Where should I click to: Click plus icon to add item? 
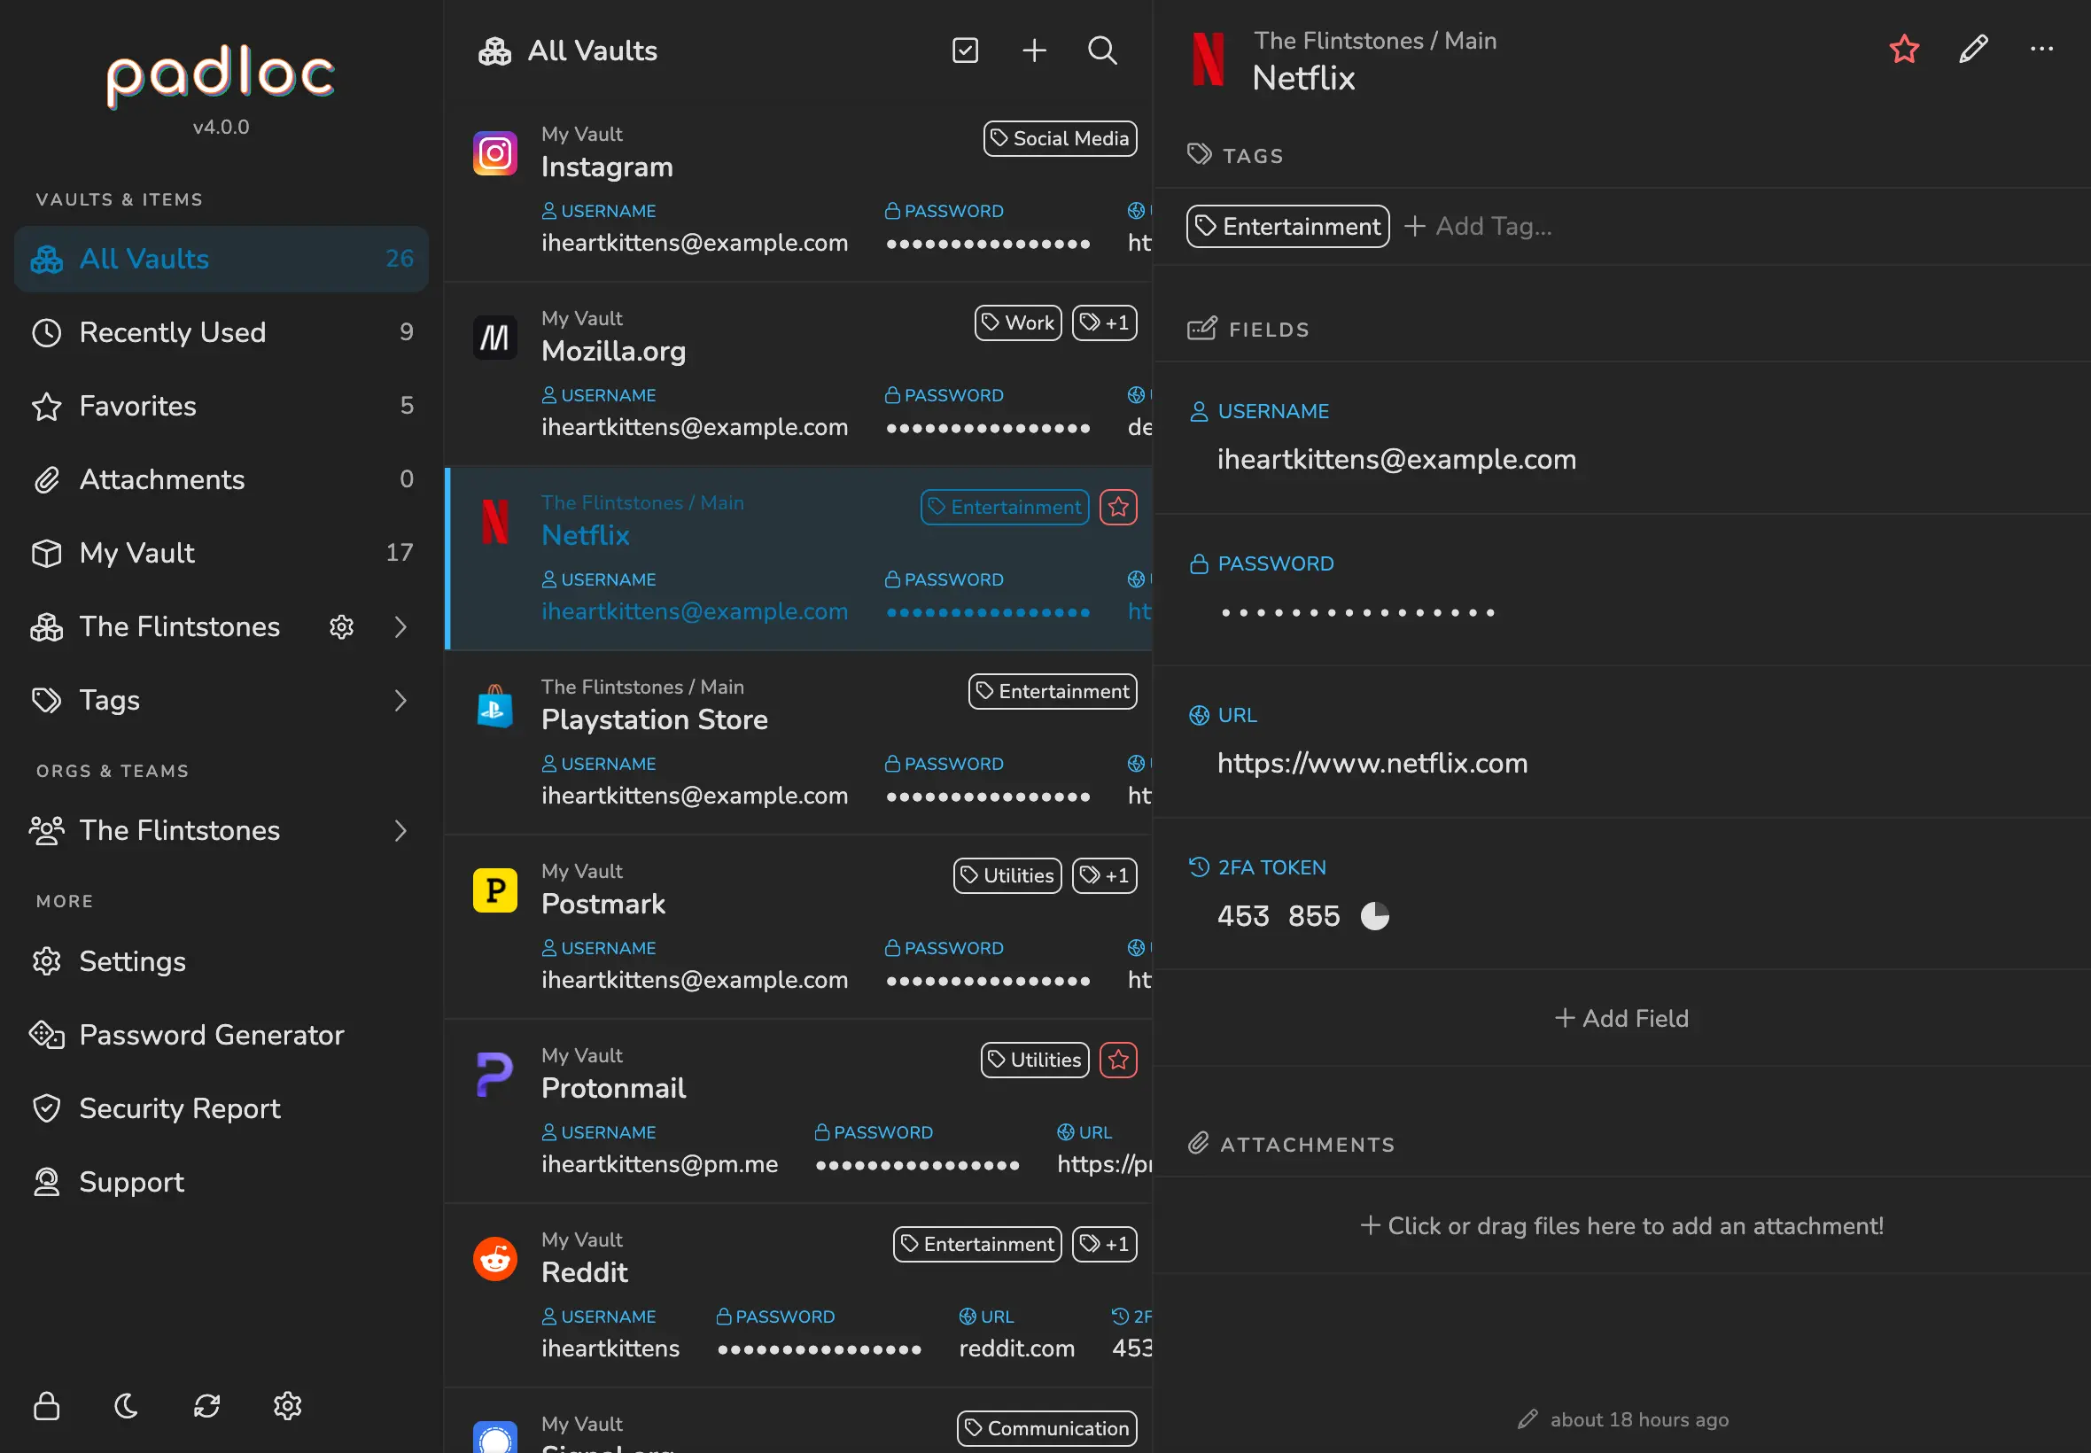coord(1034,51)
